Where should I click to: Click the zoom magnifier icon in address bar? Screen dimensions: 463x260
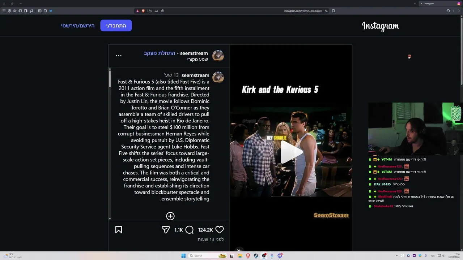162,11
